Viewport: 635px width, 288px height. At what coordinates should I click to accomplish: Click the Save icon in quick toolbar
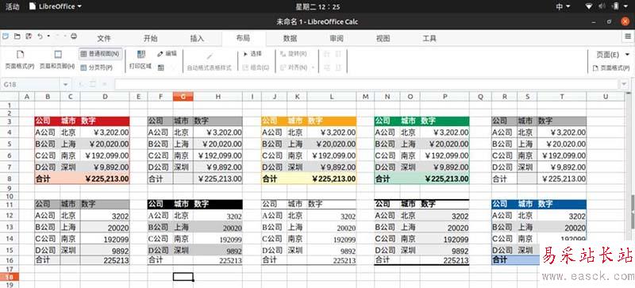pyautogui.click(x=29, y=36)
